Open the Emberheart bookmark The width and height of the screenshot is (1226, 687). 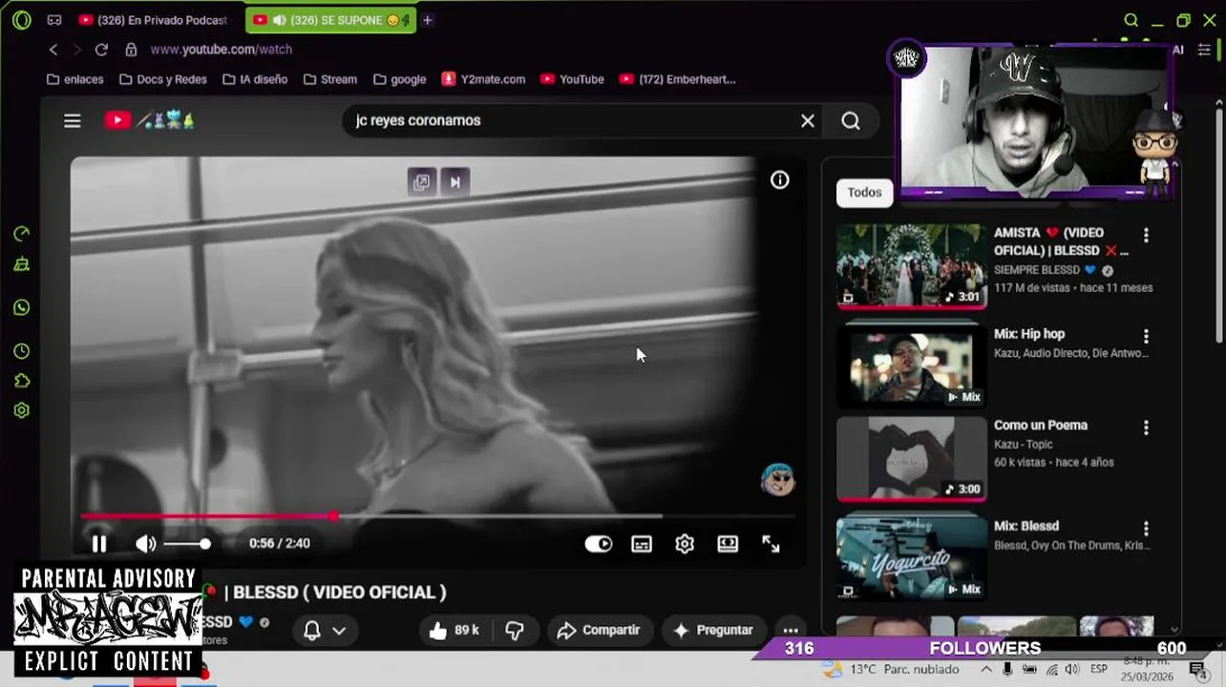[678, 79]
